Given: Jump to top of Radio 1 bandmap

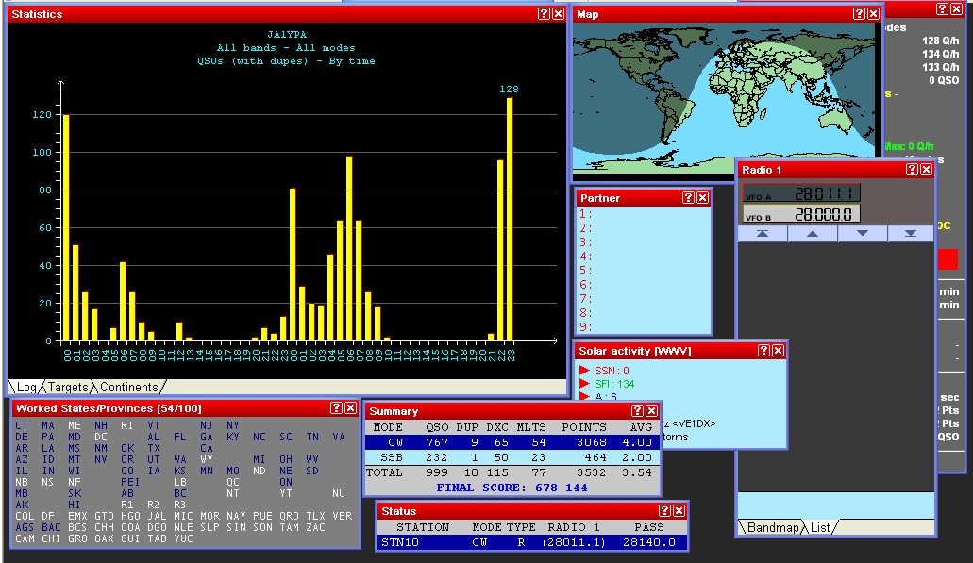Looking at the screenshot, I should [763, 234].
